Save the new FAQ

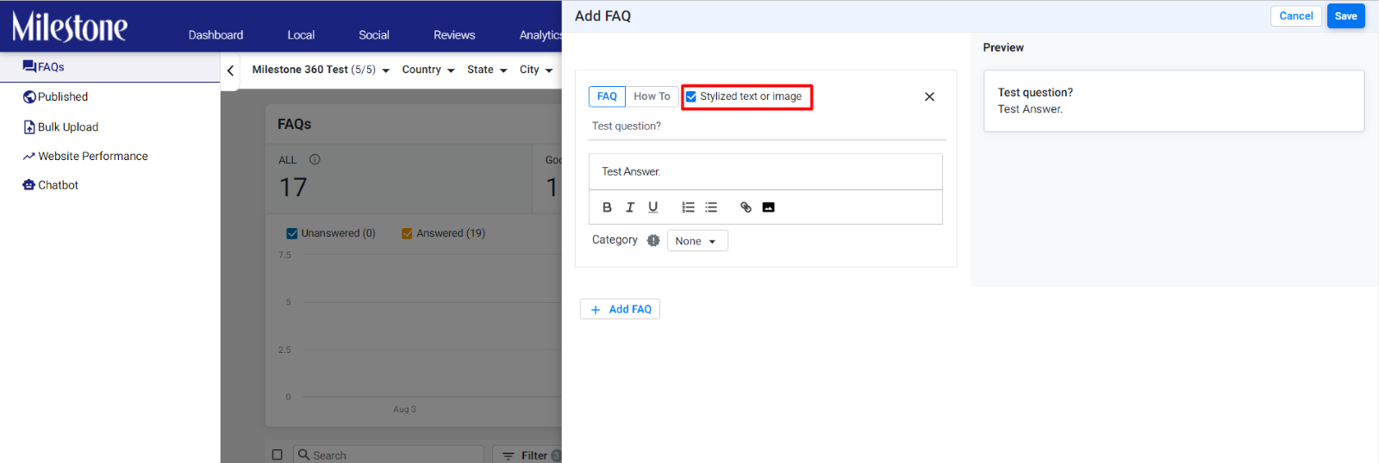[1345, 16]
